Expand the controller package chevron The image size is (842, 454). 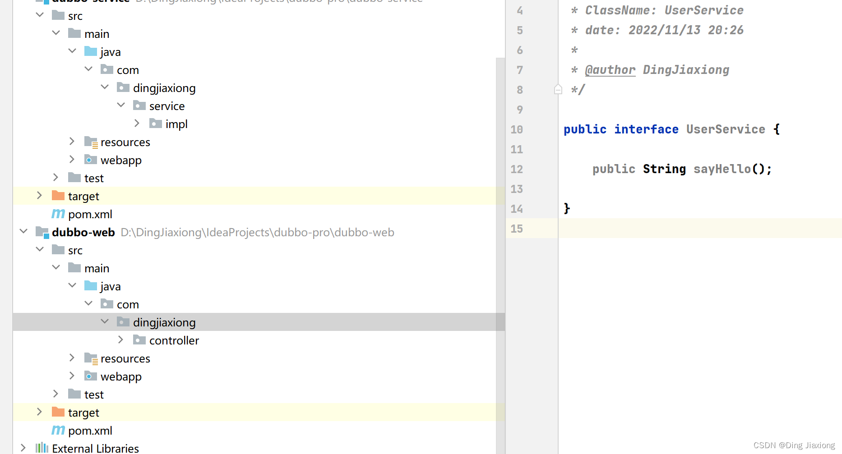(120, 339)
